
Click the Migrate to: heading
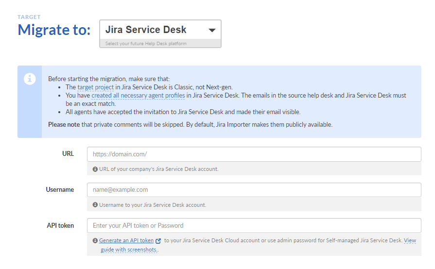pyautogui.click(x=54, y=30)
